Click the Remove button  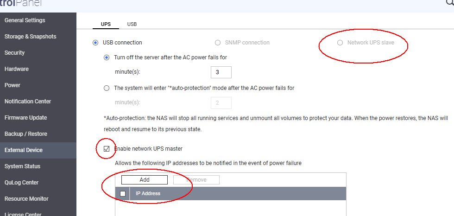click(196, 180)
